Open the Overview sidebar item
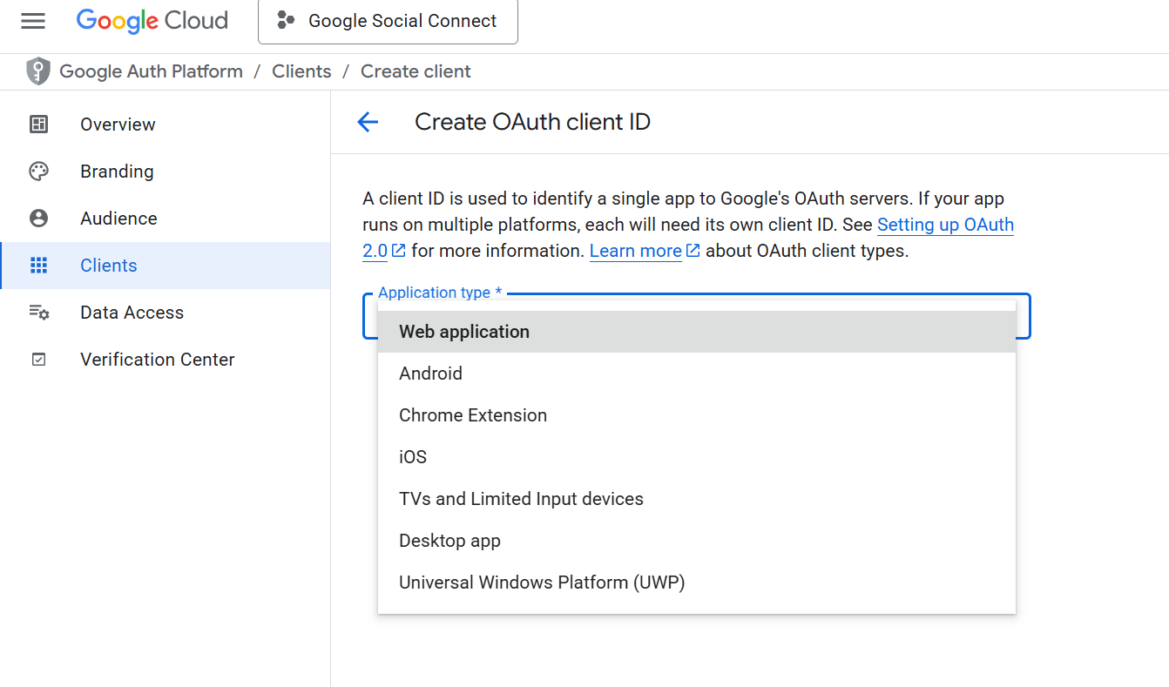 click(x=165, y=125)
